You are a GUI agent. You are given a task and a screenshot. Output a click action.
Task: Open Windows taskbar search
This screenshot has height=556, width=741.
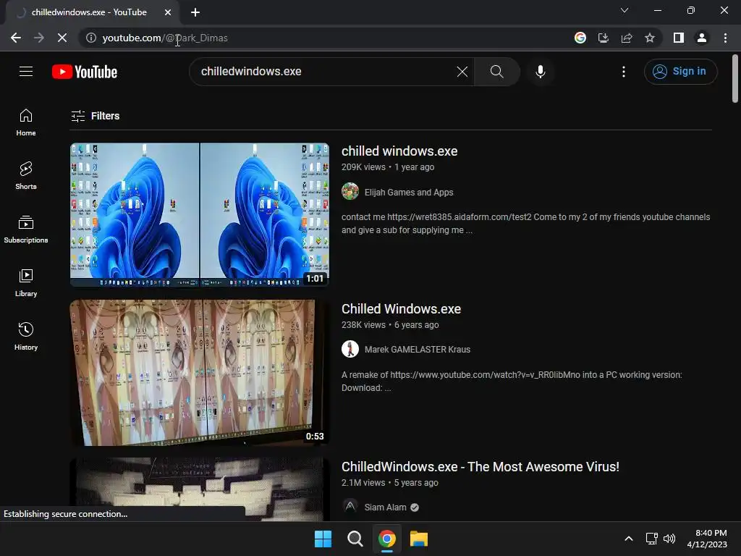coord(355,539)
